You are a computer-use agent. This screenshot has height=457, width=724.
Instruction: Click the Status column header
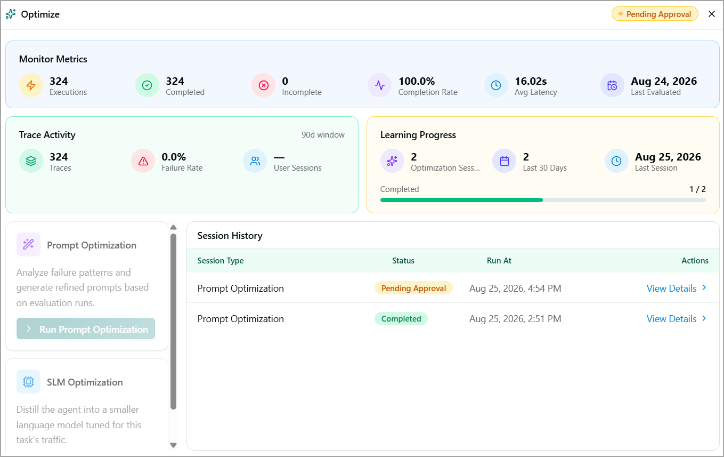(x=403, y=261)
